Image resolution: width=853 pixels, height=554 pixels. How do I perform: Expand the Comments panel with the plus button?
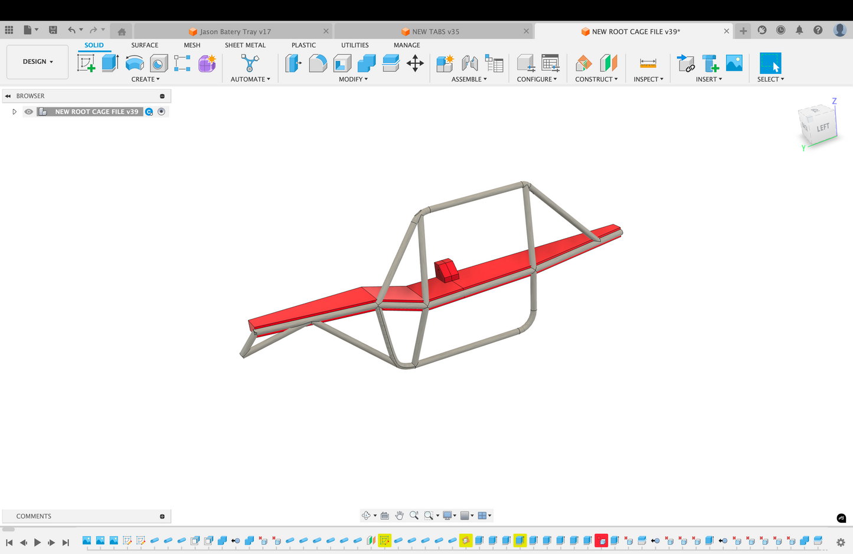[x=162, y=516]
